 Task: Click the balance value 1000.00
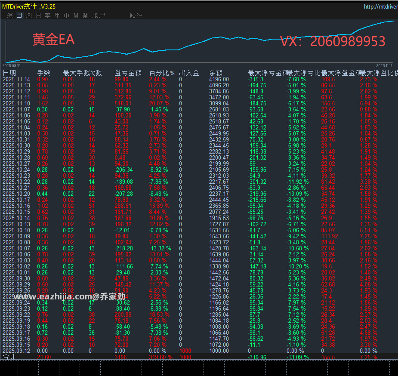pos(219,351)
